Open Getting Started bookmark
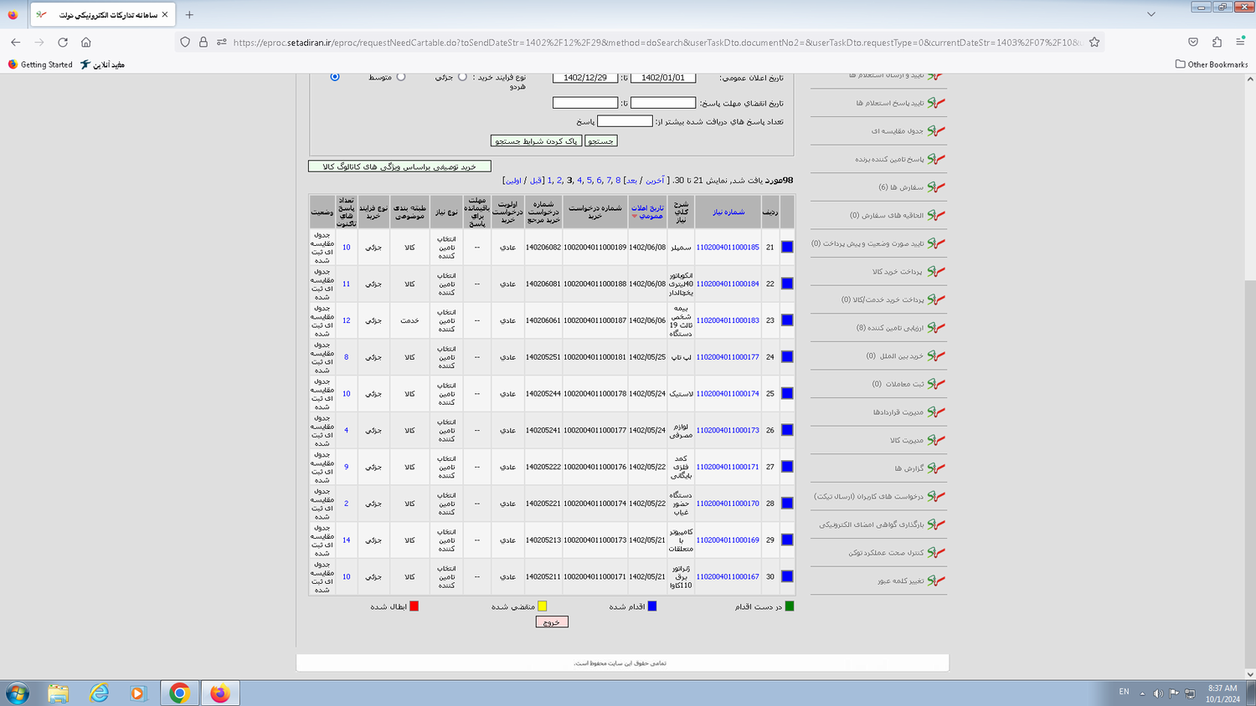The width and height of the screenshot is (1256, 706). [x=40, y=64]
